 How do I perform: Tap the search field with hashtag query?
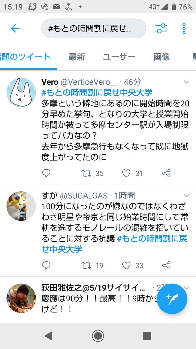coord(93,29)
